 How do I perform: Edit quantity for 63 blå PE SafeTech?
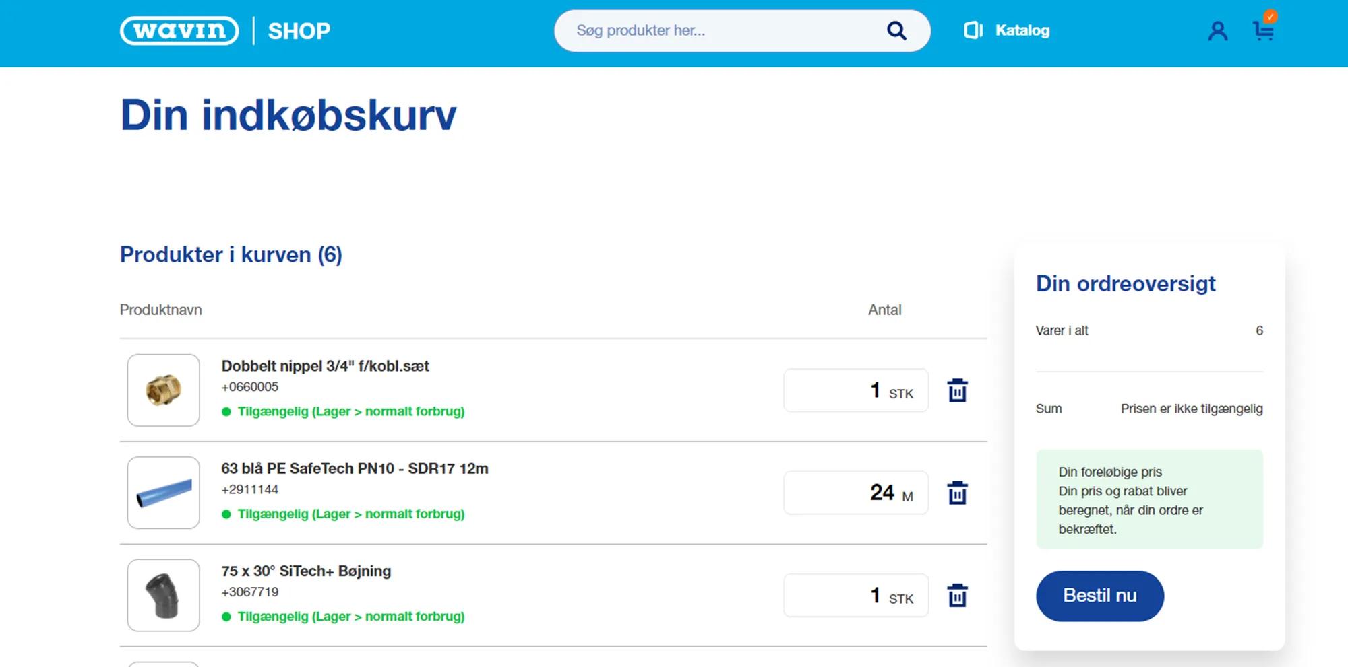[x=856, y=493]
